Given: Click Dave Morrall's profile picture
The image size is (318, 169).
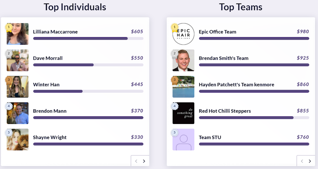Looking at the screenshot, I should 18,60.
